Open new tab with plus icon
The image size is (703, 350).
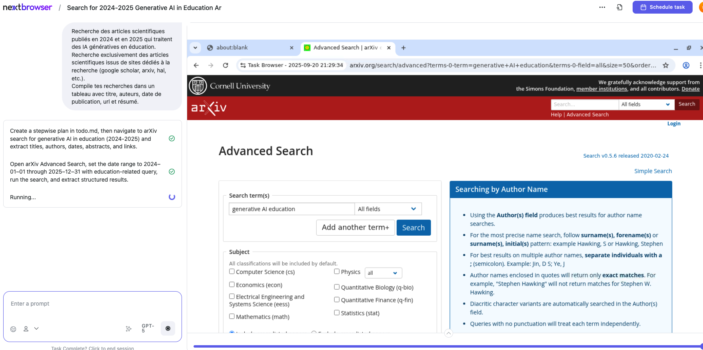(403, 48)
